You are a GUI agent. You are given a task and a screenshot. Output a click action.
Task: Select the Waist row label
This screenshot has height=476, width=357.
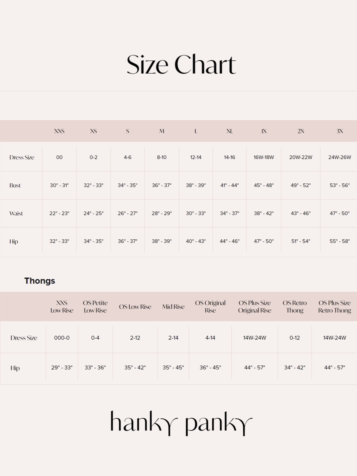click(x=16, y=213)
